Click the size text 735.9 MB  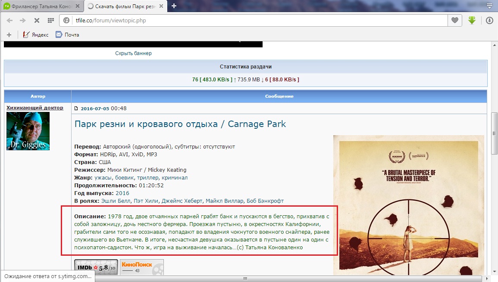pos(249,80)
